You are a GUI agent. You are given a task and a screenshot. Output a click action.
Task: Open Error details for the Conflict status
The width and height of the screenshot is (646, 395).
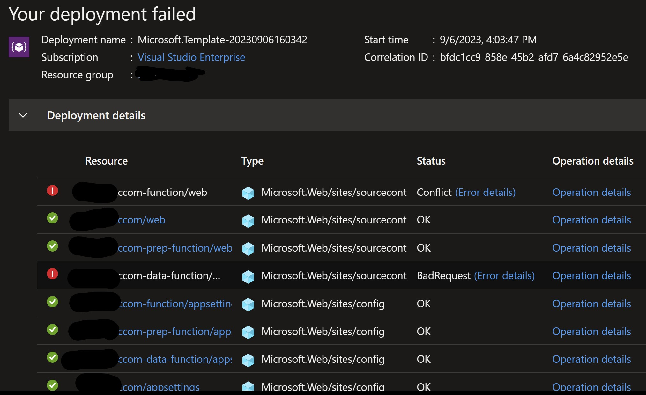[486, 192]
